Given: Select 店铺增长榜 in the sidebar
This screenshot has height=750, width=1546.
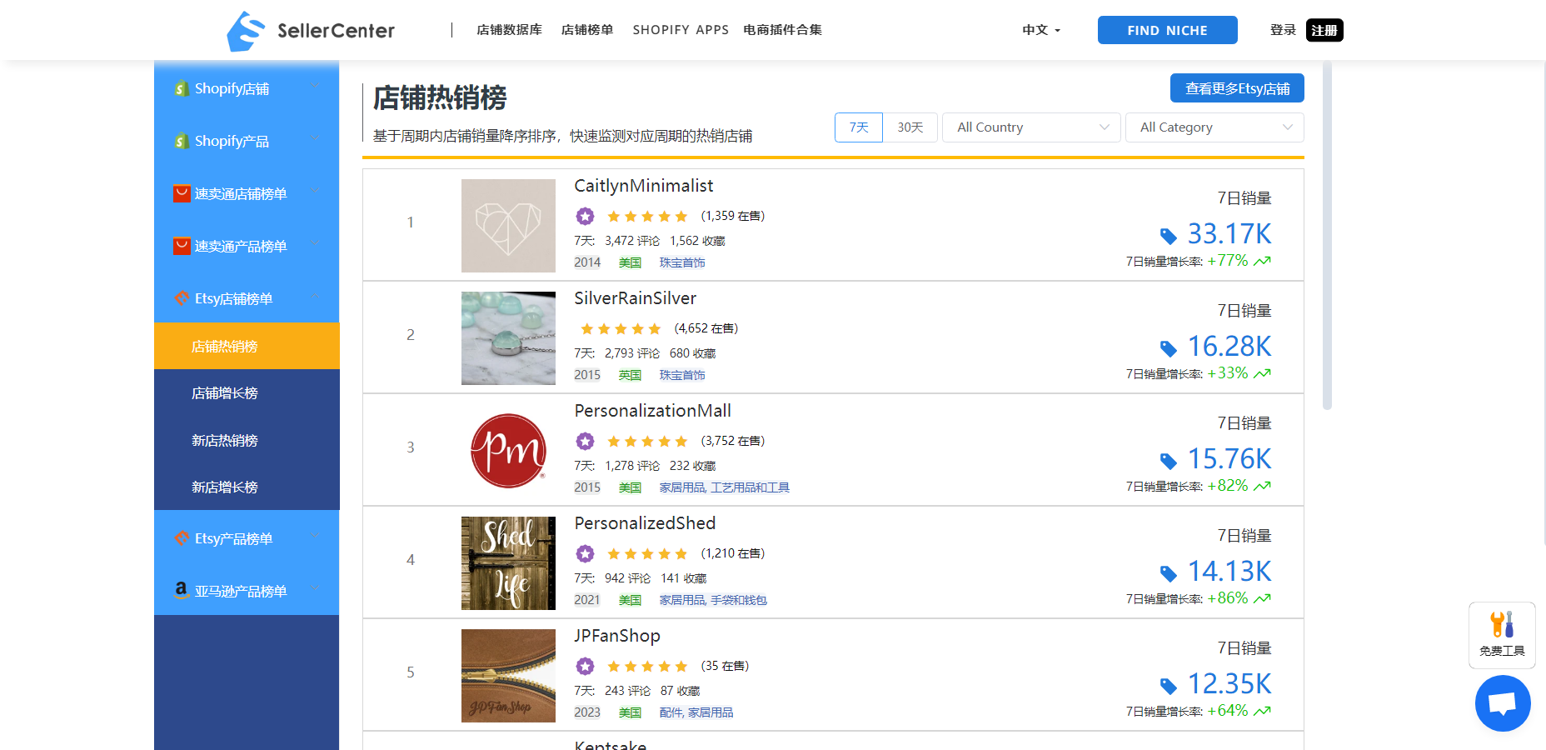Looking at the screenshot, I should (x=225, y=393).
